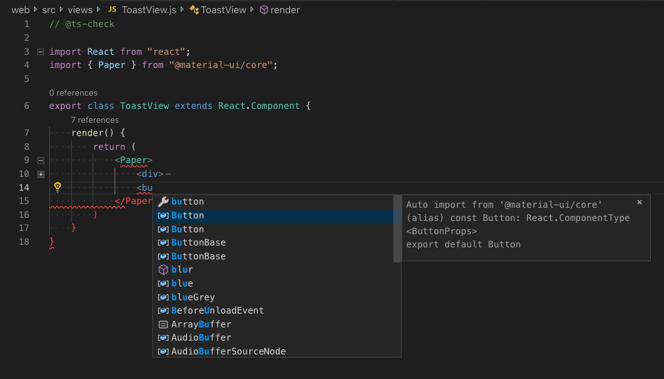The width and height of the screenshot is (664, 379).
Task: Click the lightbulb quick-fix icon on line 14
Action: tap(57, 187)
